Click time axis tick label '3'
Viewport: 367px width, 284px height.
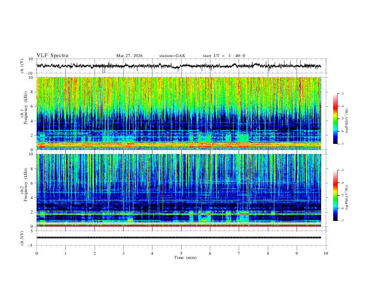[123, 253]
